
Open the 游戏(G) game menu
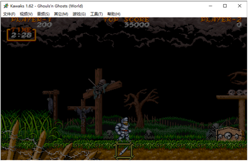tap(79, 14)
